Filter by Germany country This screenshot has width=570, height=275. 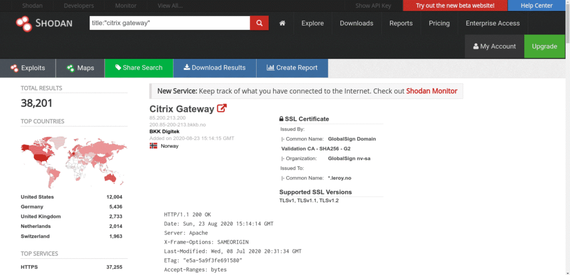point(32,207)
